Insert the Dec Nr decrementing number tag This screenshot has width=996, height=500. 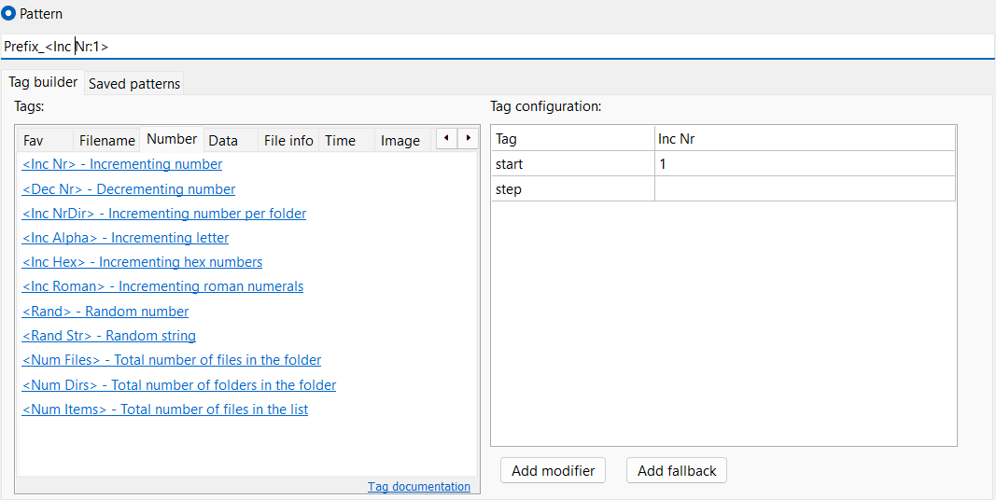tap(128, 189)
